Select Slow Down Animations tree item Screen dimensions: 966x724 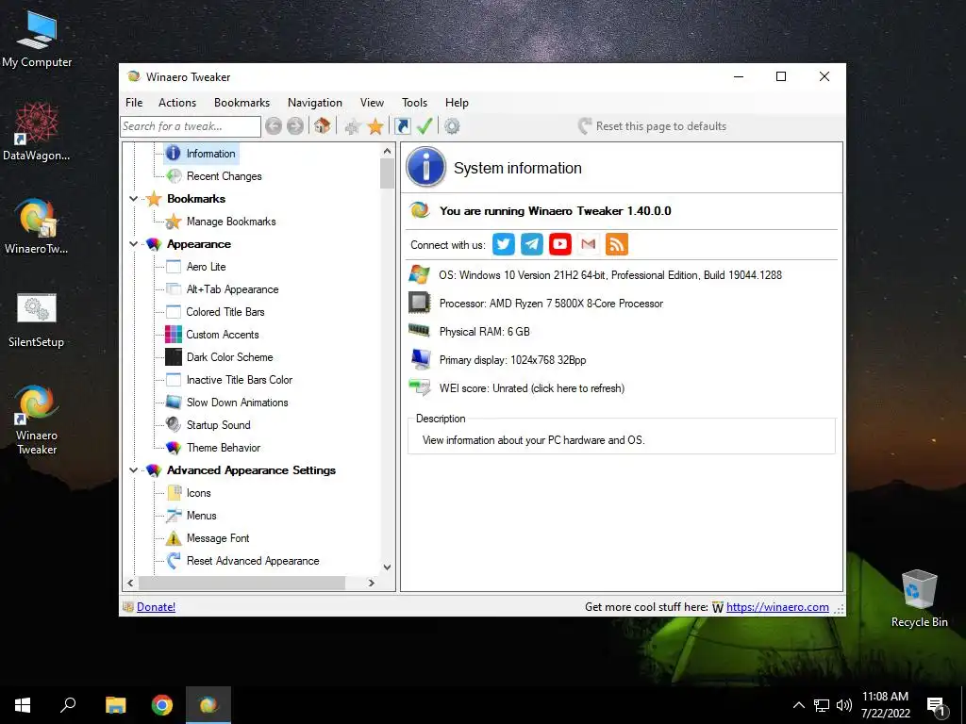[x=237, y=403]
